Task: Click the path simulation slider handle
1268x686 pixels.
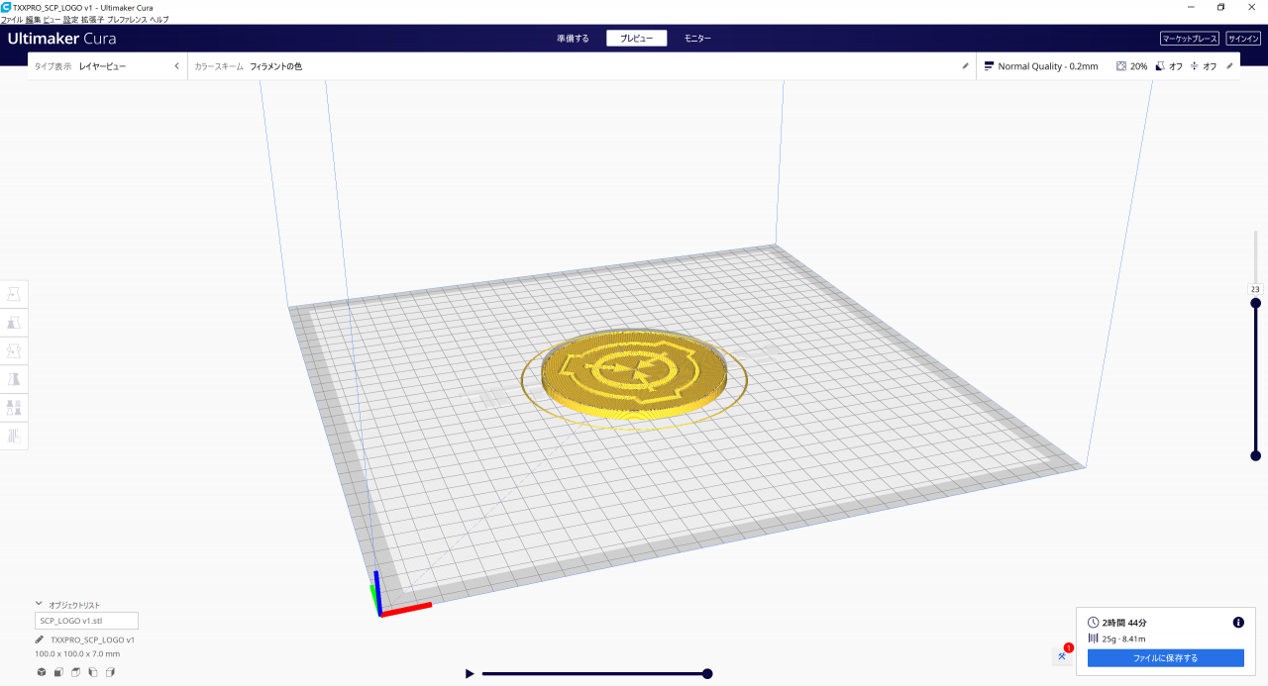Action: (707, 674)
